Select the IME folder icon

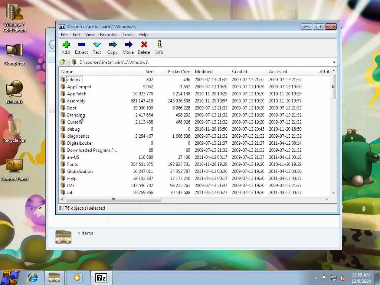tap(63, 185)
